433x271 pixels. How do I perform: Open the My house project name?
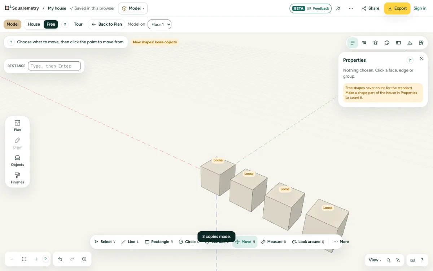pos(57,8)
